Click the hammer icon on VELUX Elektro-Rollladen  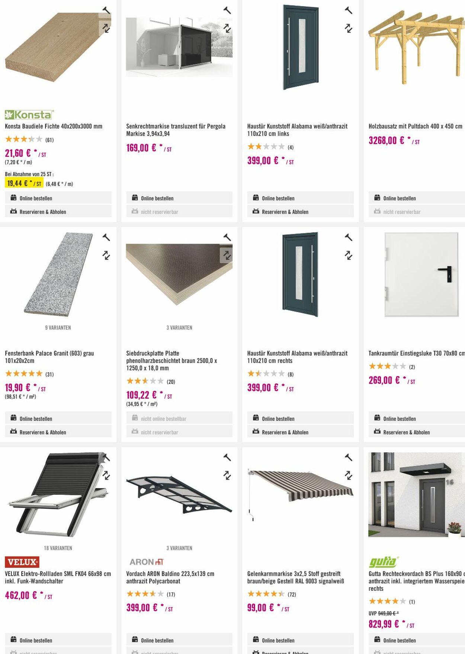pos(107,456)
